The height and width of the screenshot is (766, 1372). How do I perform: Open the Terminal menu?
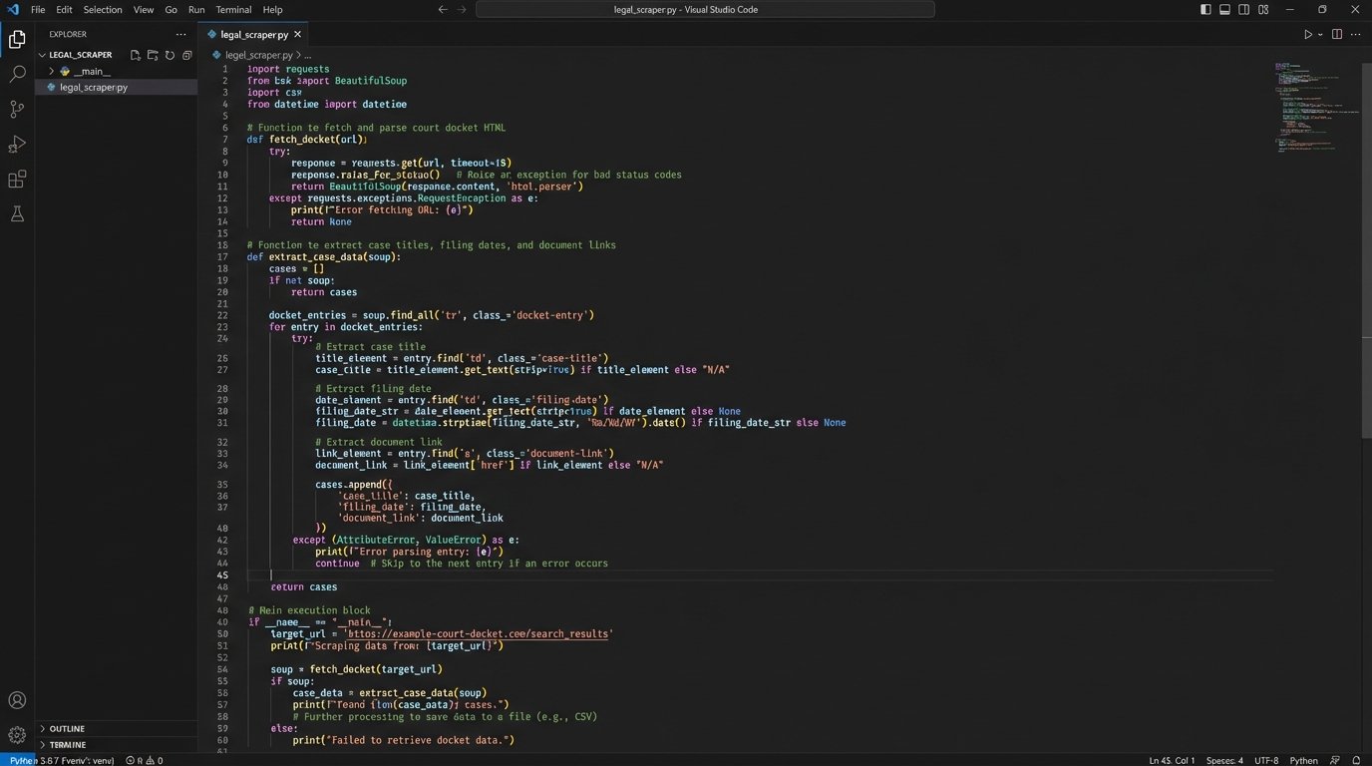coord(233,10)
